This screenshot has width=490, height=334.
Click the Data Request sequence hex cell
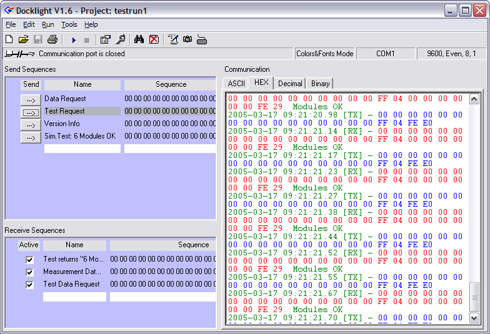pyautogui.click(x=170, y=99)
